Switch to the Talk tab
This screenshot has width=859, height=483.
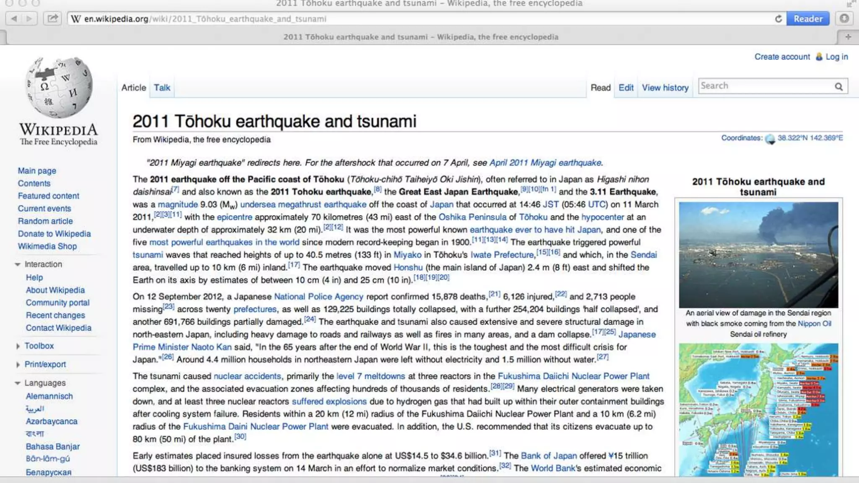point(162,88)
